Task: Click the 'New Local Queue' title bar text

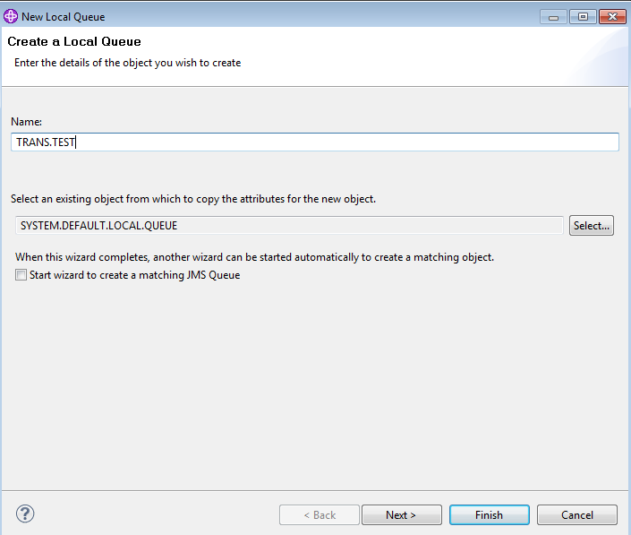Action: (63, 17)
